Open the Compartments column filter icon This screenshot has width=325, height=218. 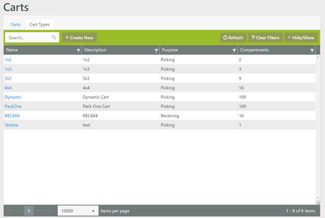pos(312,50)
